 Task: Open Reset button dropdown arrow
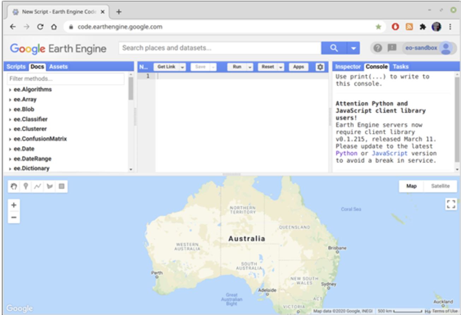pos(281,67)
